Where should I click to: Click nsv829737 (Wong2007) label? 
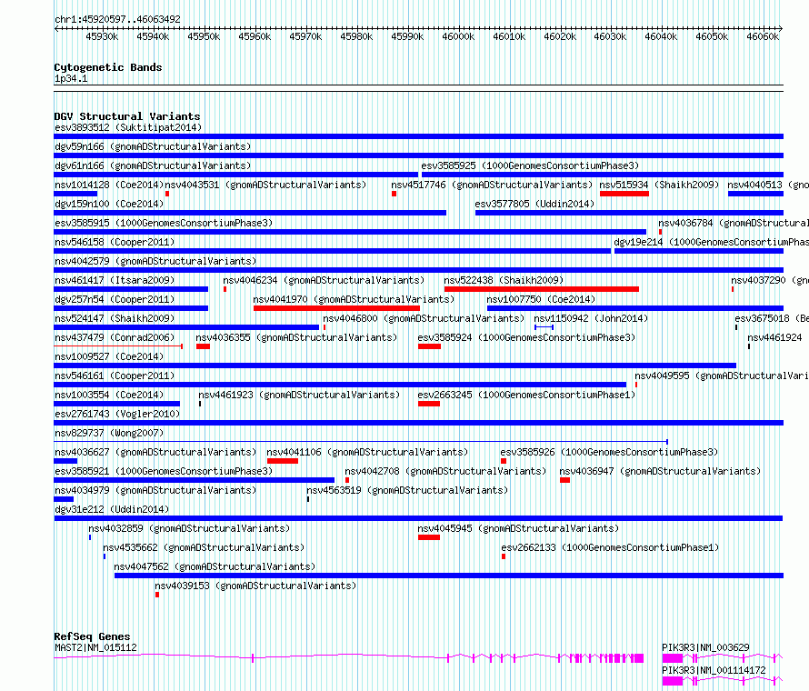(x=109, y=433)
